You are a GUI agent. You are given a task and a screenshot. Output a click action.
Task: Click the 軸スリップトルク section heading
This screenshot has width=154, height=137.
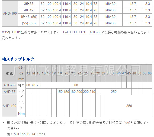tap(18, 59)
